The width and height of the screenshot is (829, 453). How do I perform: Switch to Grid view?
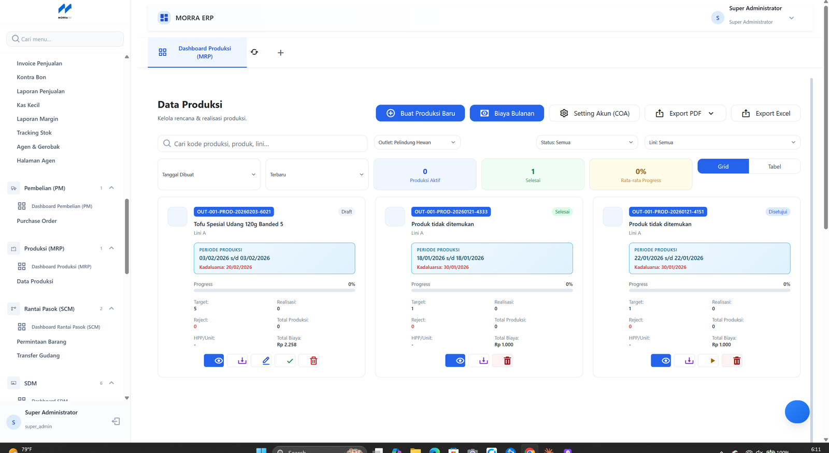coord(723,167)
